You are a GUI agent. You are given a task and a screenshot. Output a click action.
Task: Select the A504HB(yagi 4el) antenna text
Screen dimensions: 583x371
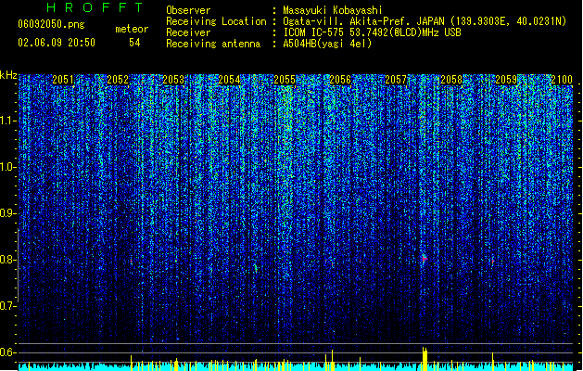pos(327,44)
